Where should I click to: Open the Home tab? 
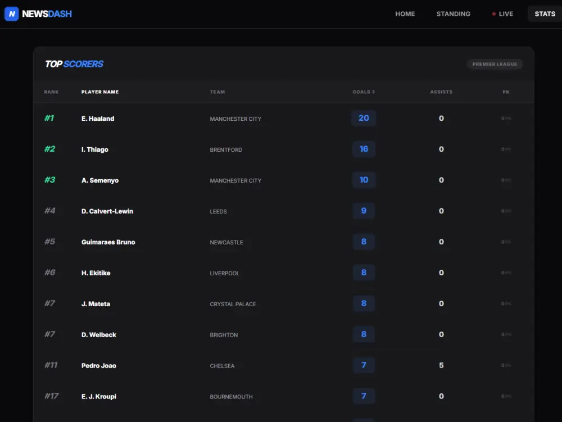pyautogui.click(x=405, y=14)
